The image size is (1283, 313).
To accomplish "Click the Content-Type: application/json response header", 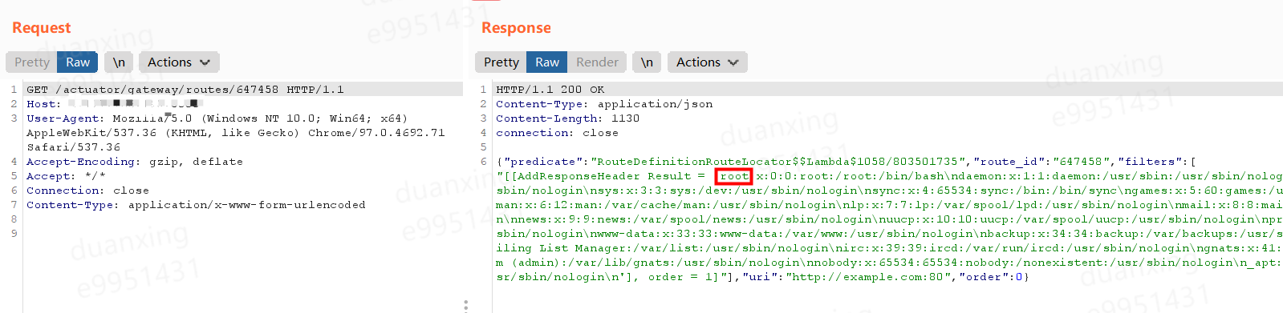I will coord(604,104).
